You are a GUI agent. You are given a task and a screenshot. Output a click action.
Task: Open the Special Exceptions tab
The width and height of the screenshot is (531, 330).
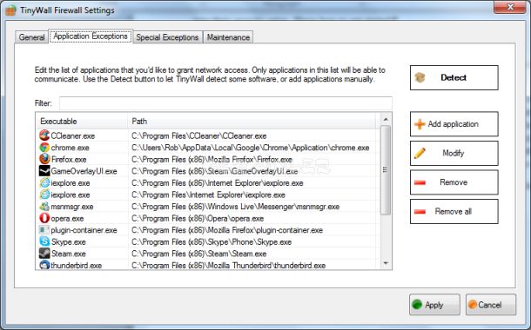[x=167, y=37]
